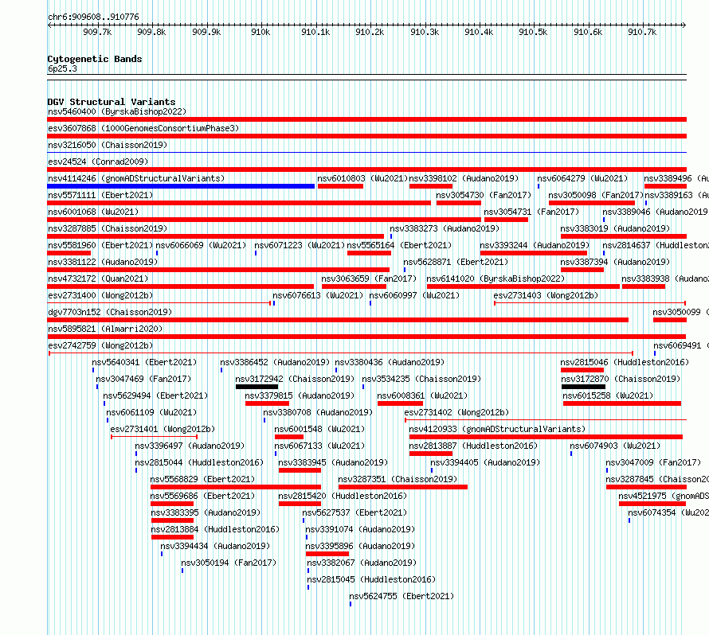Select nsv3398102 (Audano2019) label

point(464,178)
